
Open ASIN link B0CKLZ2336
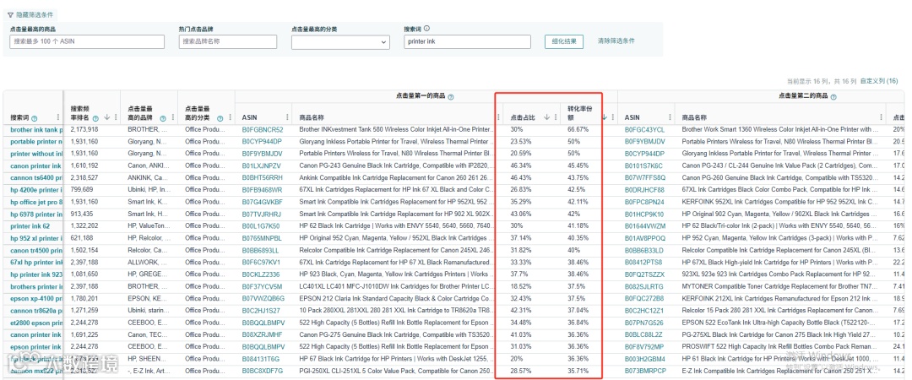pyautogui.click(x=261, y=274)
